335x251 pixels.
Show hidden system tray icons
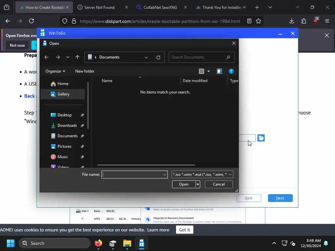click(x=274, y=243)
